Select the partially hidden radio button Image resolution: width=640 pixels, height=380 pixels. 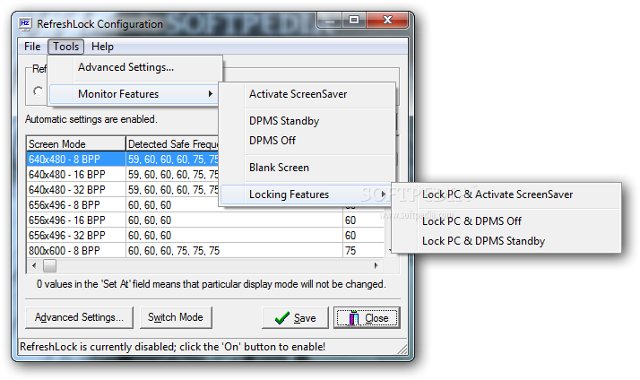(x=39, y=91)
